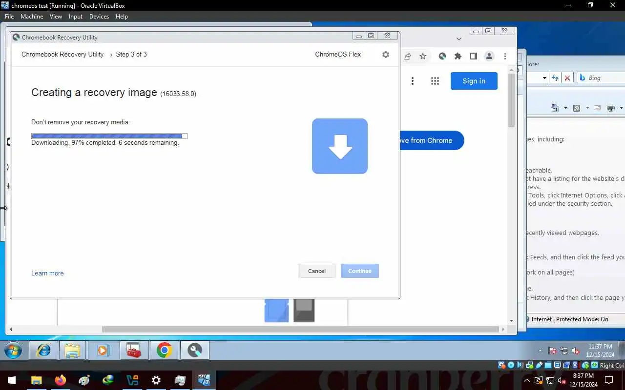Open the Chrome profile avatar
The height and width of the screenshot is (390, 625).
489,56
